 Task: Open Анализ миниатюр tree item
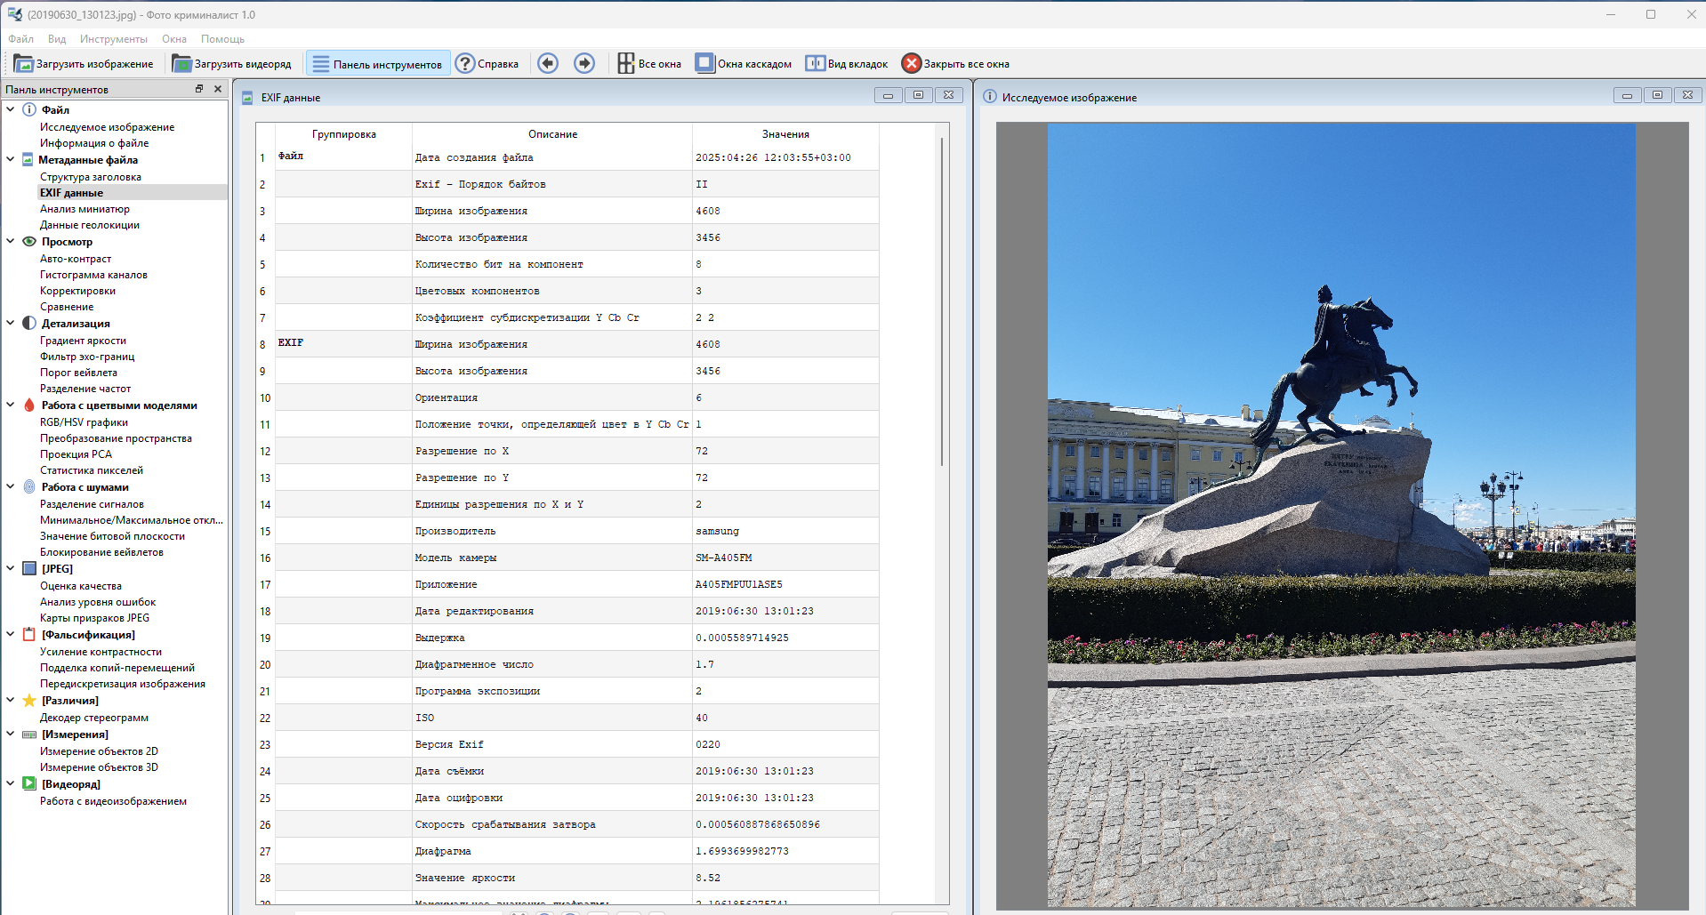[84, 209]
